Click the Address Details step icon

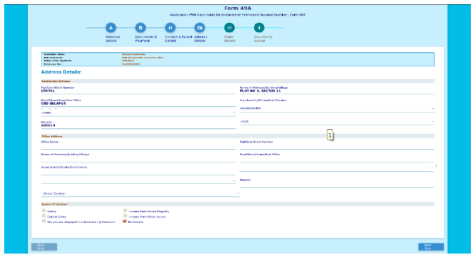pyautogui.click(x=200, y=28)
